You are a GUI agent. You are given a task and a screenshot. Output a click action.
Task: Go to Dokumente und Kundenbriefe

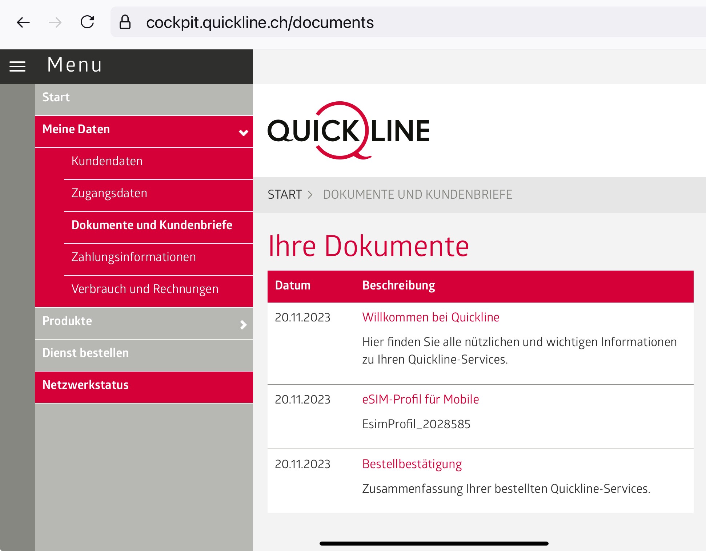click(152, 225)
